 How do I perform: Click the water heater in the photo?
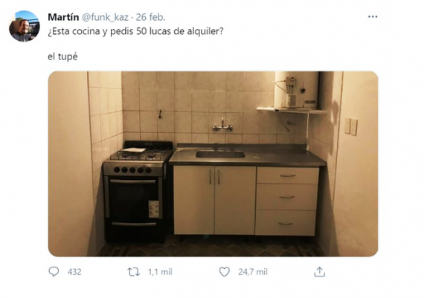tap(297, 91)
